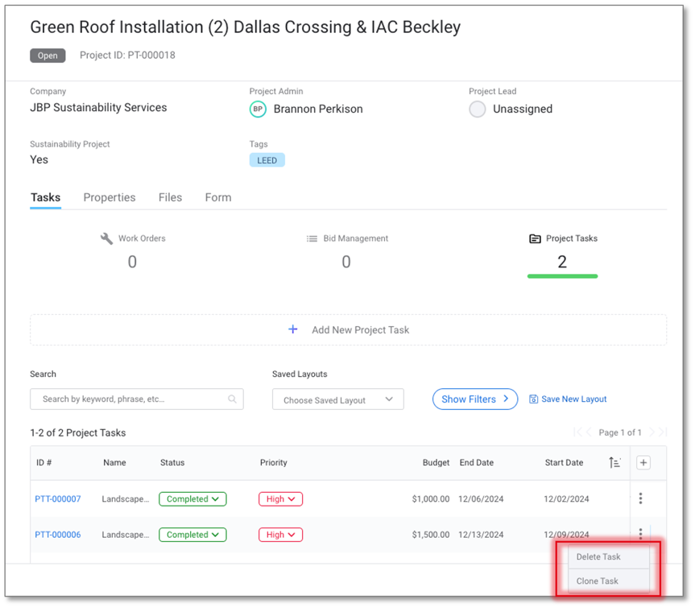
Task: Select Clone Task from the context menu
Action: pos(598,581)
